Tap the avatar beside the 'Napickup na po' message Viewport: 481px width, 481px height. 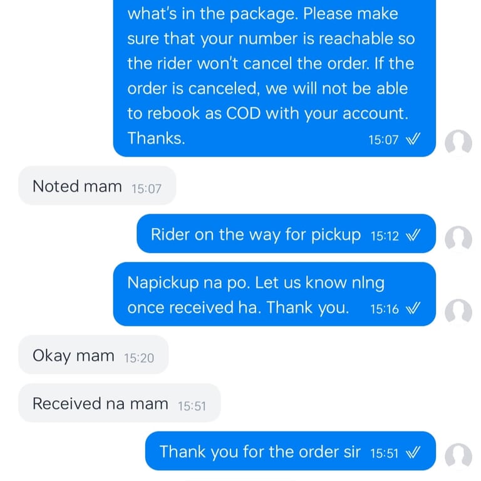point(458,313)
